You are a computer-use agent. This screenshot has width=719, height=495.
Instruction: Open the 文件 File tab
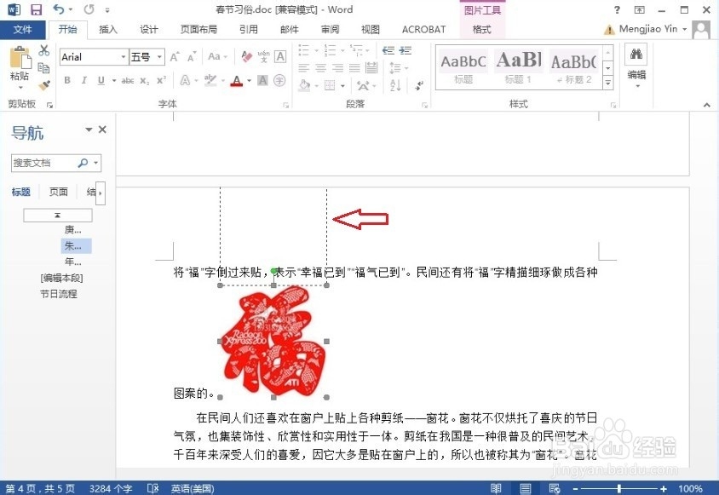22,29
